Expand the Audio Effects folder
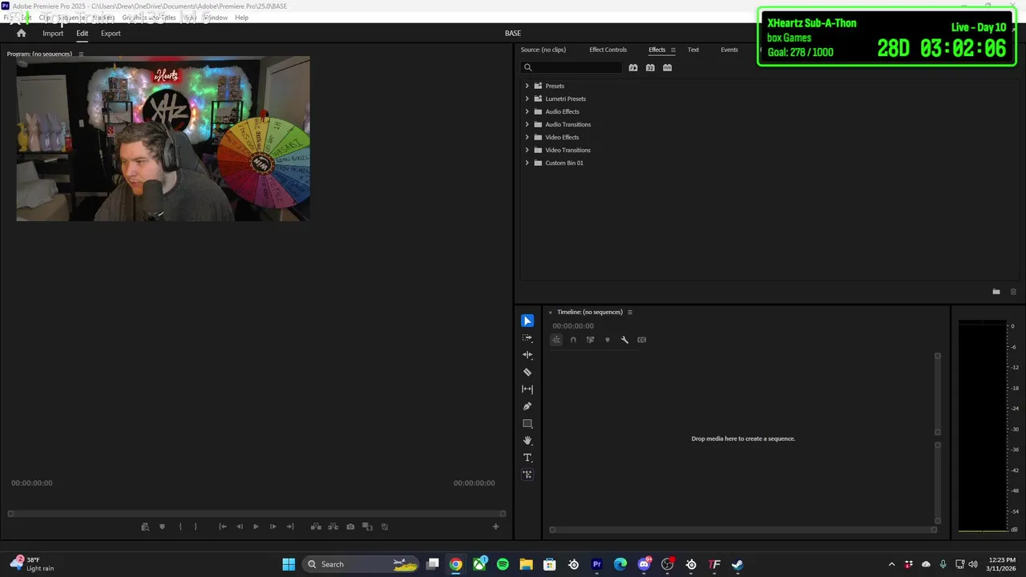The image size is (1026, 577). pos(527,111)
